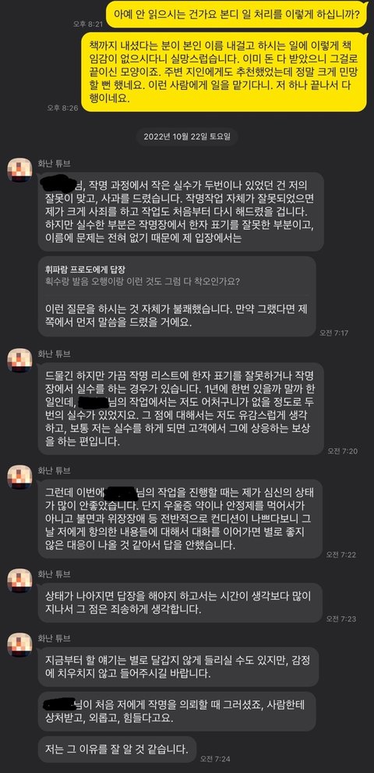Tap the yellow bubble starting 책까지 내셨다는 분이
The width and height of the screenshot is (374, 773).
click(224, 73)
